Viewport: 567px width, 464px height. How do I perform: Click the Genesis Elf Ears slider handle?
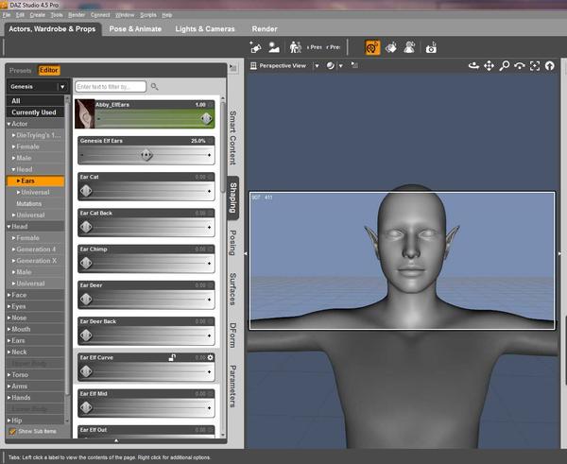pyautogui.click(x=146, y=155)
